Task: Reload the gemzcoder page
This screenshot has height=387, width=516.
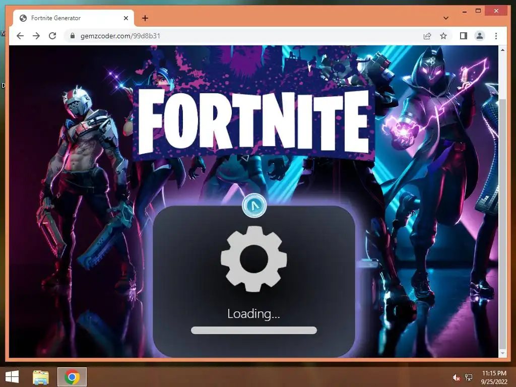Action: 52,36
